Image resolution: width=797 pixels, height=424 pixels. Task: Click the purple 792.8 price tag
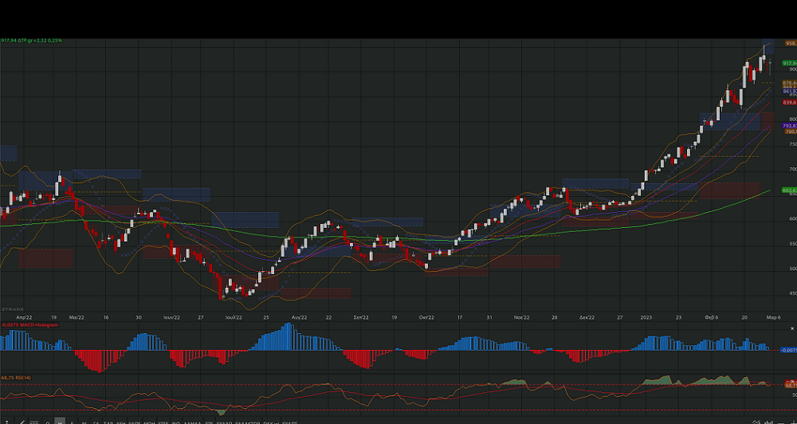[x=789, y=126]
